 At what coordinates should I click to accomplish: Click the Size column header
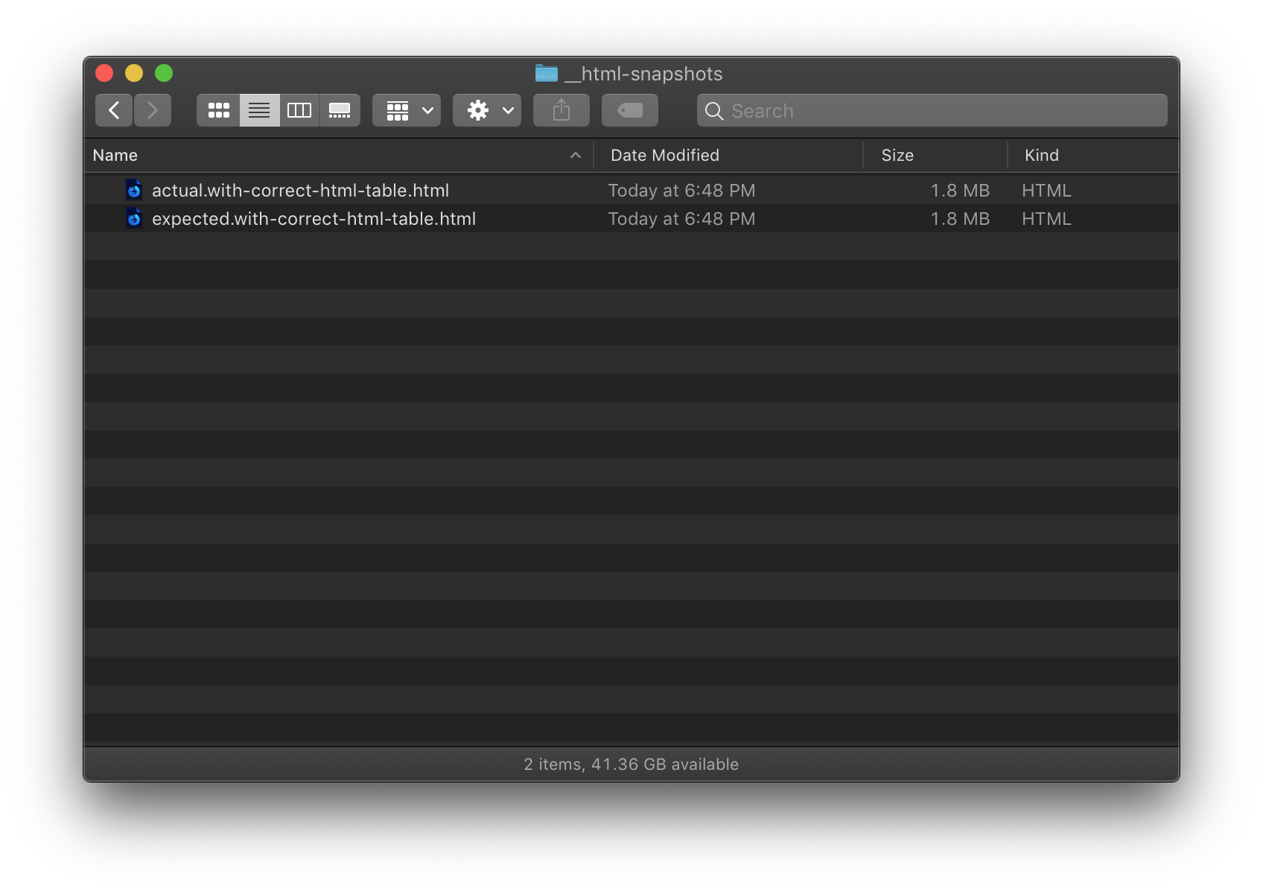tap(897, 155)
